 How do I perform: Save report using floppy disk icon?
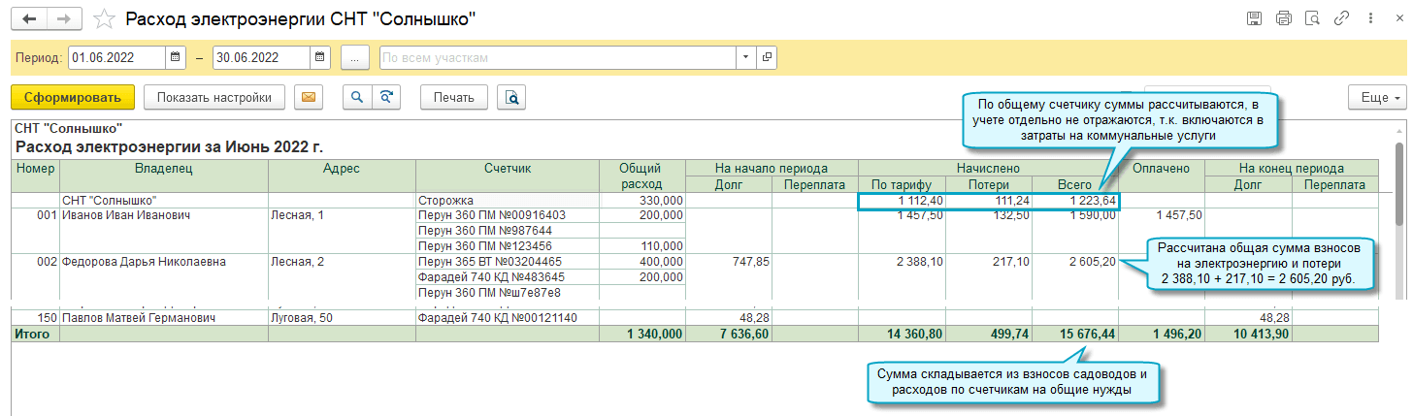[1255, 18]
